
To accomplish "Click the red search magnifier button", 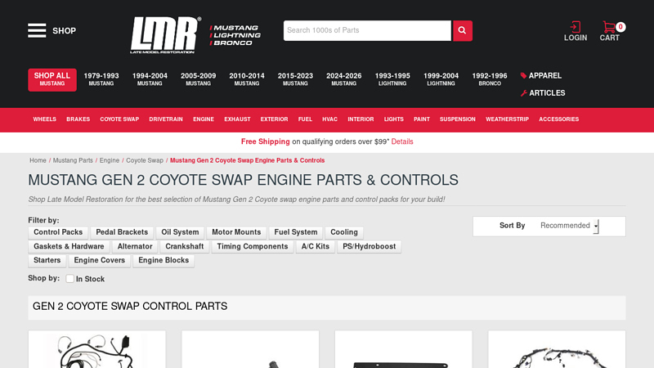I will tap(462, 30).
